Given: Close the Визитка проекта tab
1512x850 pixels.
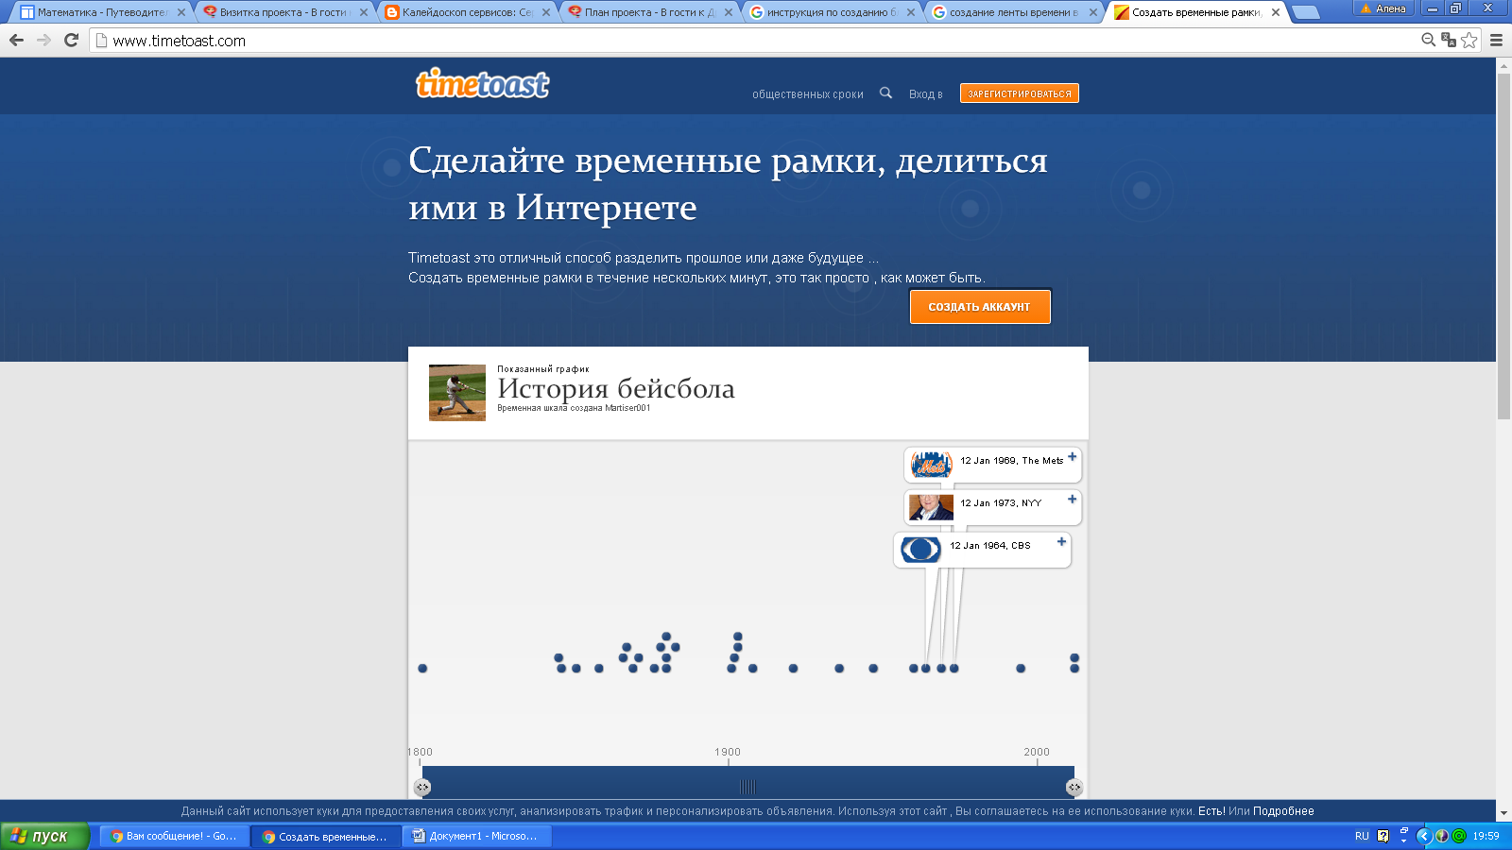Looking at the screenshot, I should click(x=364, y=12).
